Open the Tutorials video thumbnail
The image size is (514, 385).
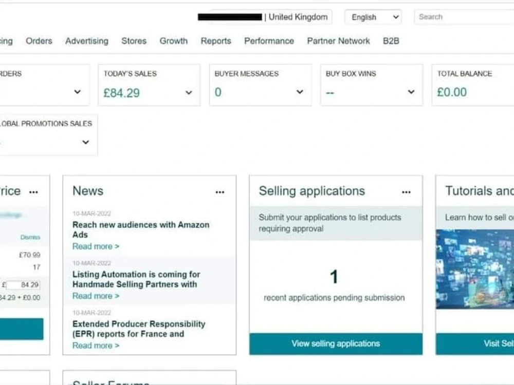pos(474,269)
